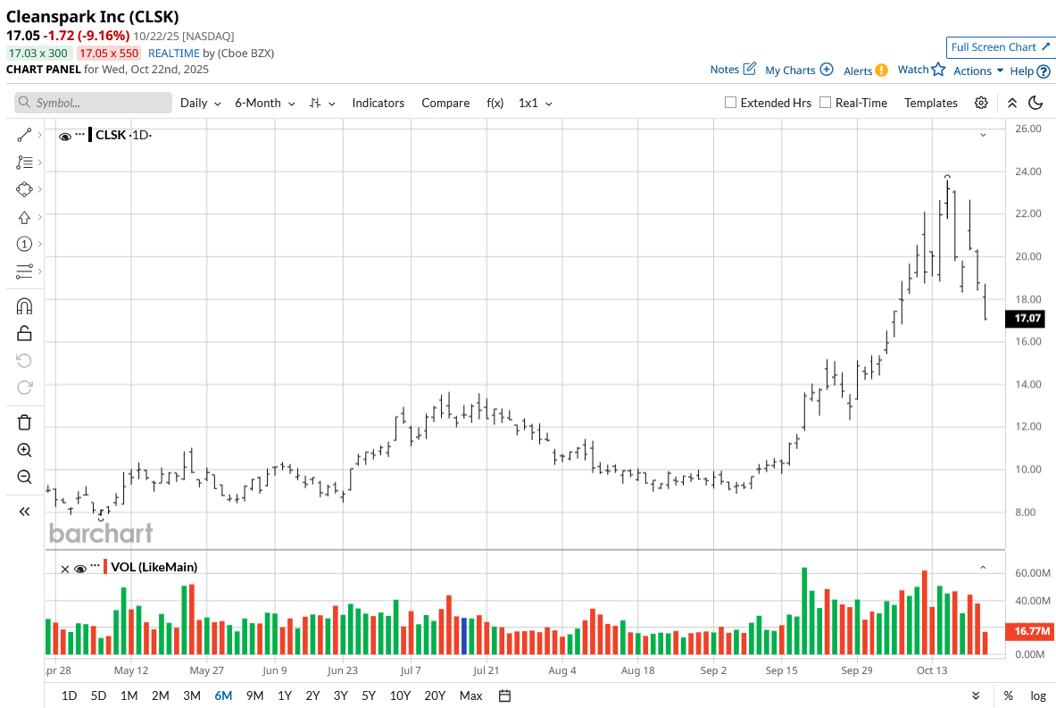1056x708 pixels.
Task: Open the Indicators menu
Action: pos(378,103)
